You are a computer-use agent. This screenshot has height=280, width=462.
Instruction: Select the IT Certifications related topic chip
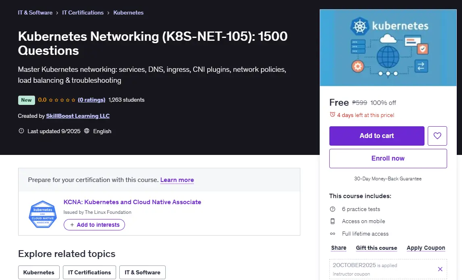[x=89, y=272]
